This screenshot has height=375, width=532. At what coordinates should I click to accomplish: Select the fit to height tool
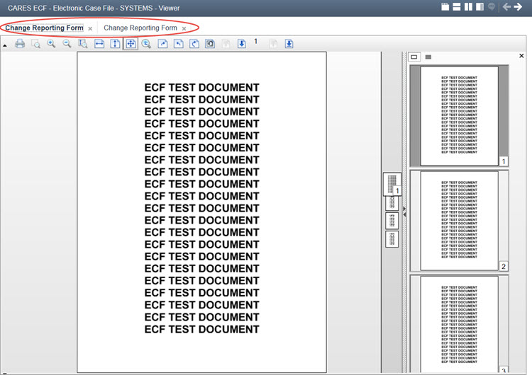click(x=115, y=44)
